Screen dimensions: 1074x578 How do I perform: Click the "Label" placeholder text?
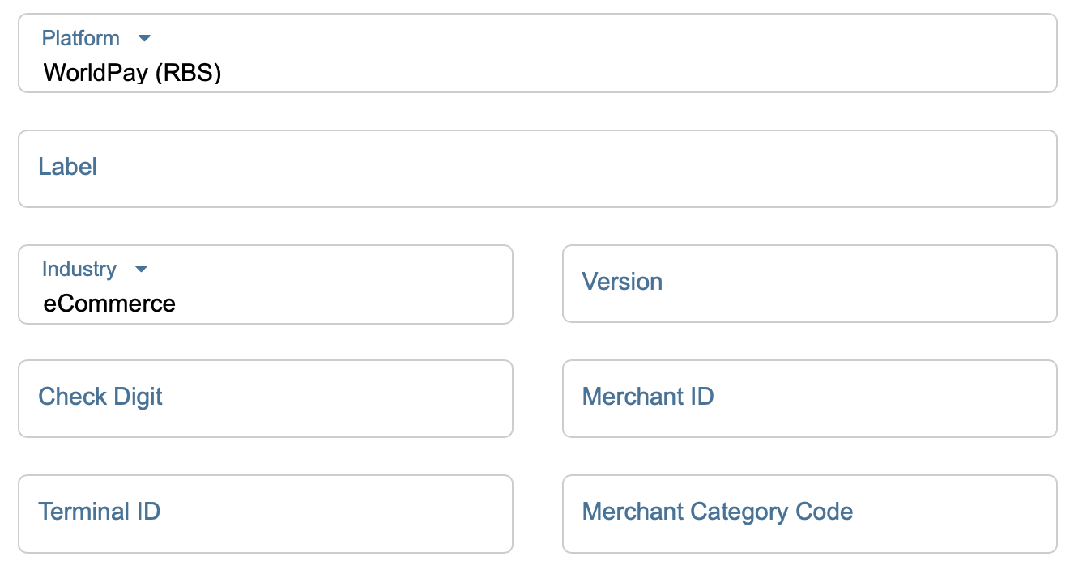68,167
